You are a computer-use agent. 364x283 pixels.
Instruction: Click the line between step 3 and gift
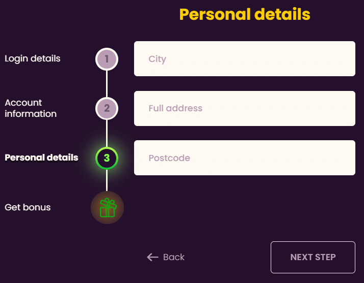click(x=107, y=180)
